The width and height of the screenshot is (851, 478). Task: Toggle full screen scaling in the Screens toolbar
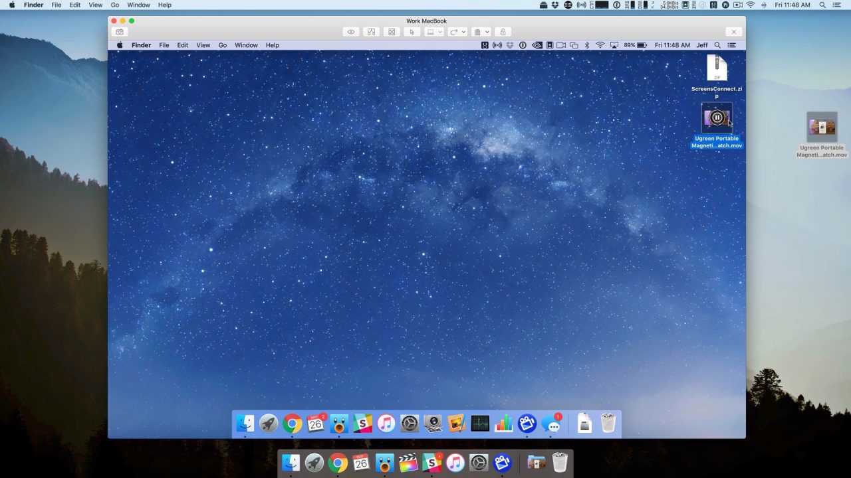pyautogui.click(x=392, y=32)
